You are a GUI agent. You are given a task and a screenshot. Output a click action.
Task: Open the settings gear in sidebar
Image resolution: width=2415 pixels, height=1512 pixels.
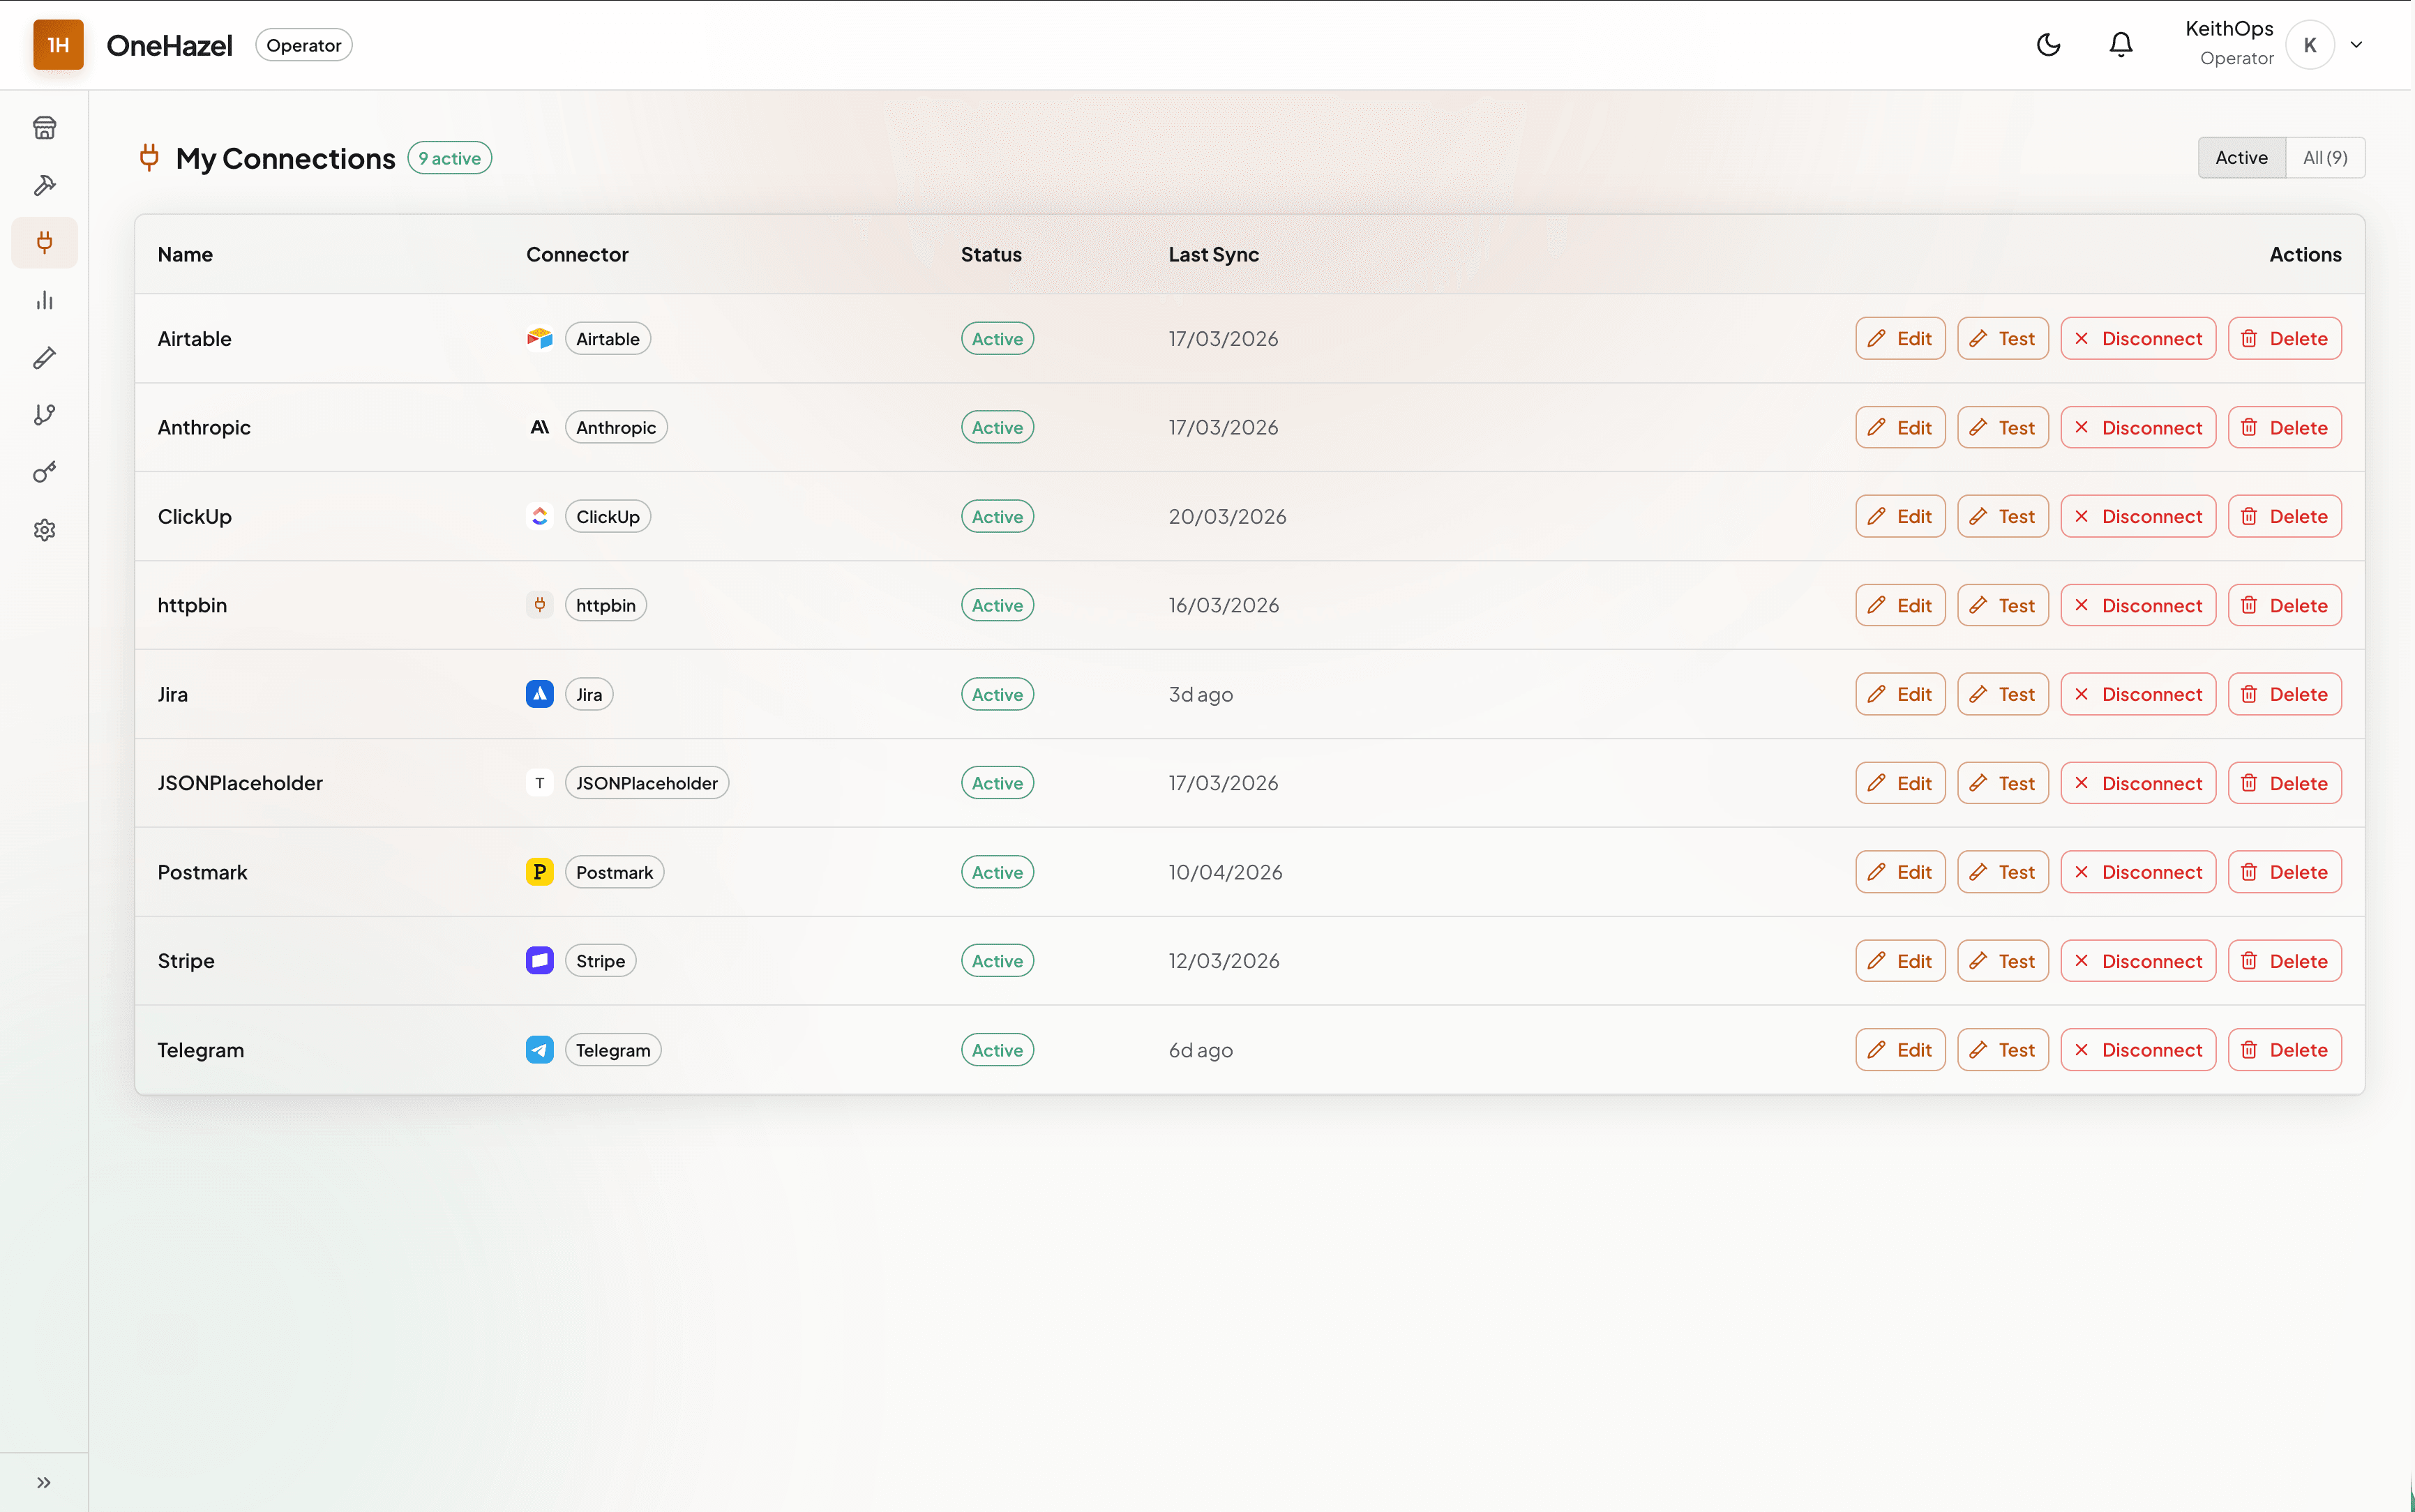click(x=44, y=530)
